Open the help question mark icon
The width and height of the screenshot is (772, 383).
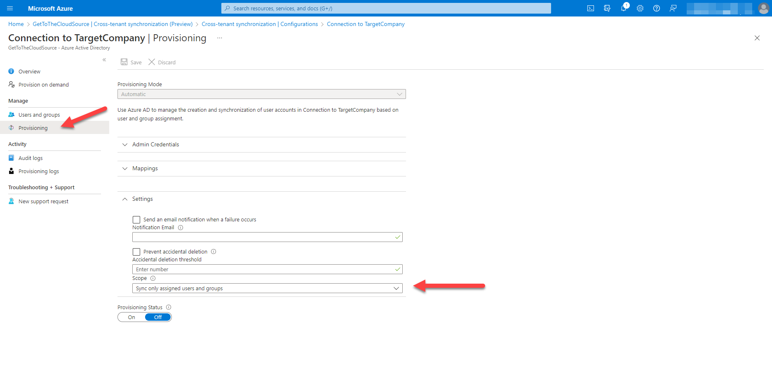(x=657, y=8)
